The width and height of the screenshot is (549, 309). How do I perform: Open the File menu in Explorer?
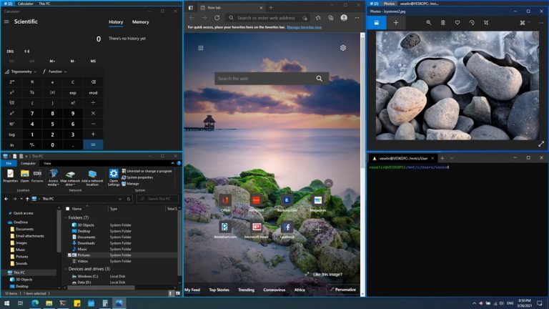coord(9,163)
